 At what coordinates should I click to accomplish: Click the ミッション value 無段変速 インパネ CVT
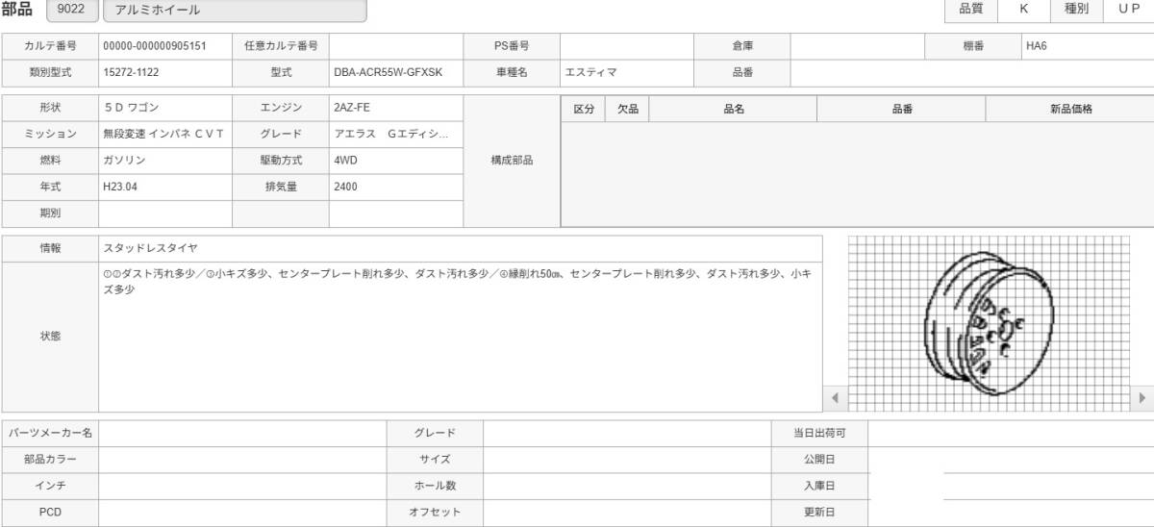165,134
